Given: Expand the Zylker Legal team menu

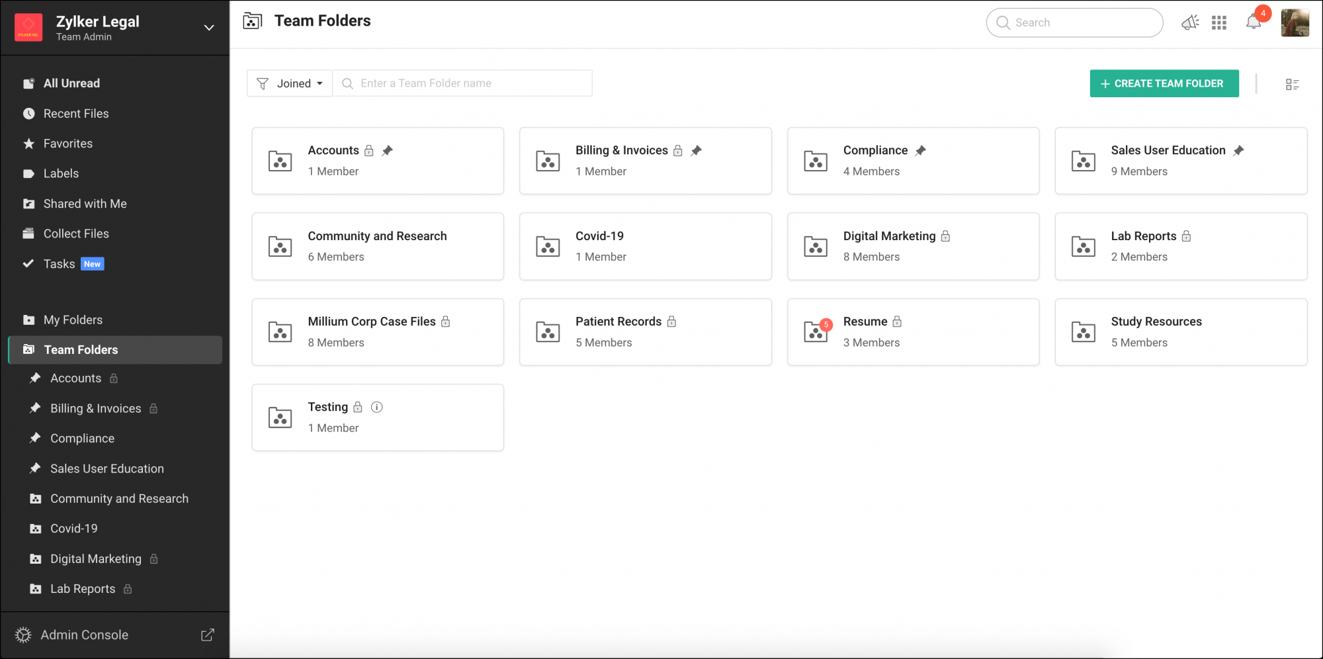Looking at the screenshot, I should pos(208,28).
